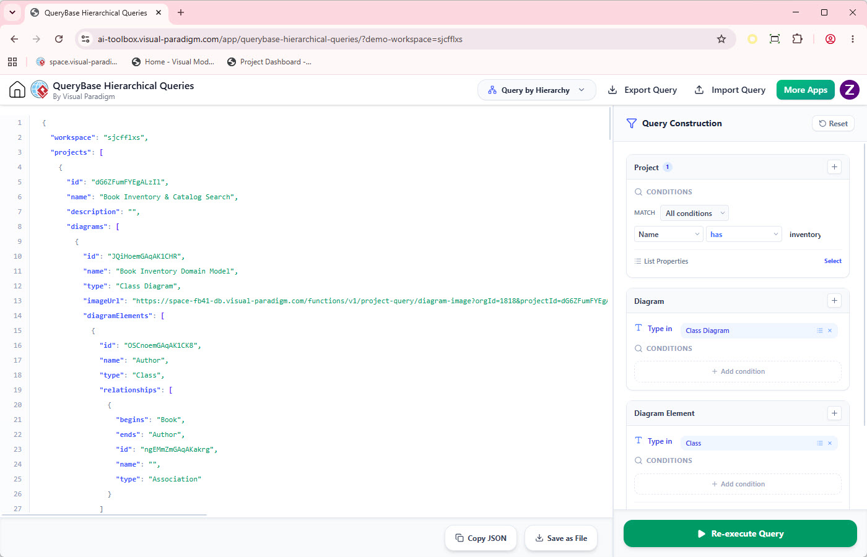This screenshot has height=557, width=867.
Task: Click the QueryBase app logo
Action: point(40,90)
